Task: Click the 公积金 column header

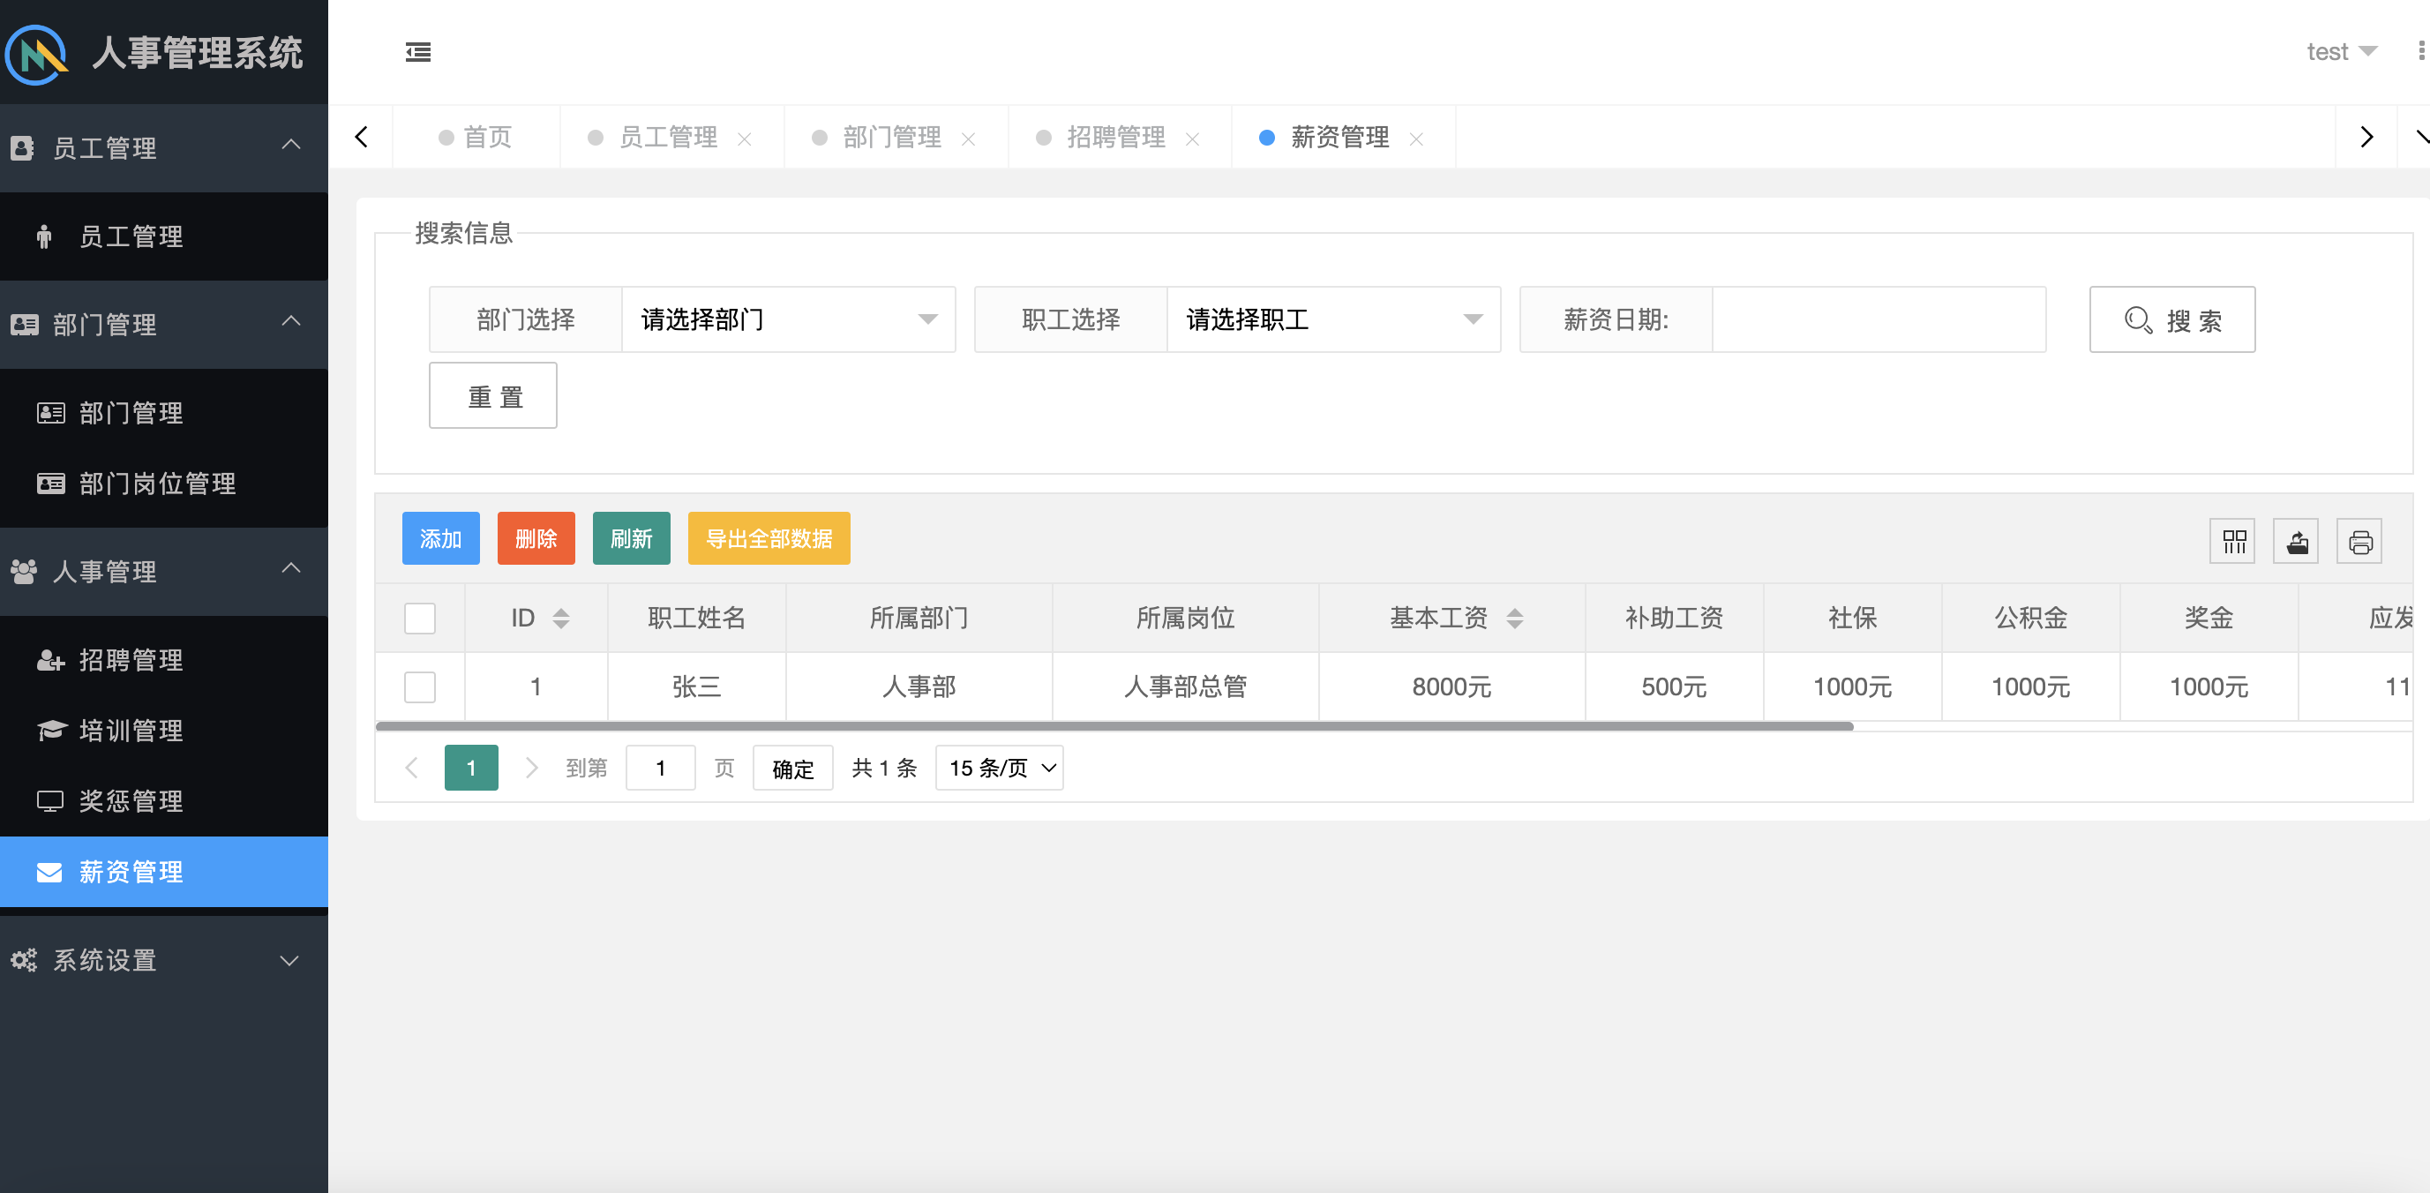Action: [2031, 619]
